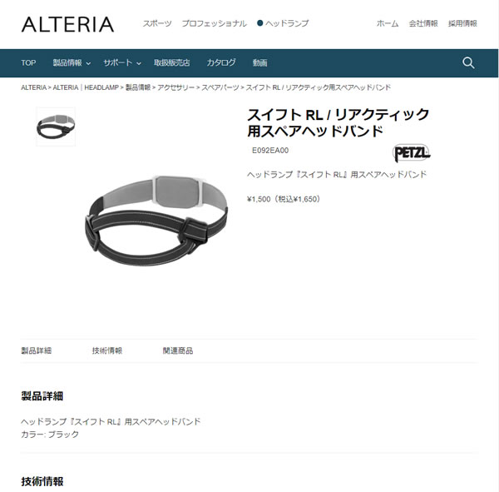Click the main headband product image
This screenshot has height=492, width=499.
156,221
